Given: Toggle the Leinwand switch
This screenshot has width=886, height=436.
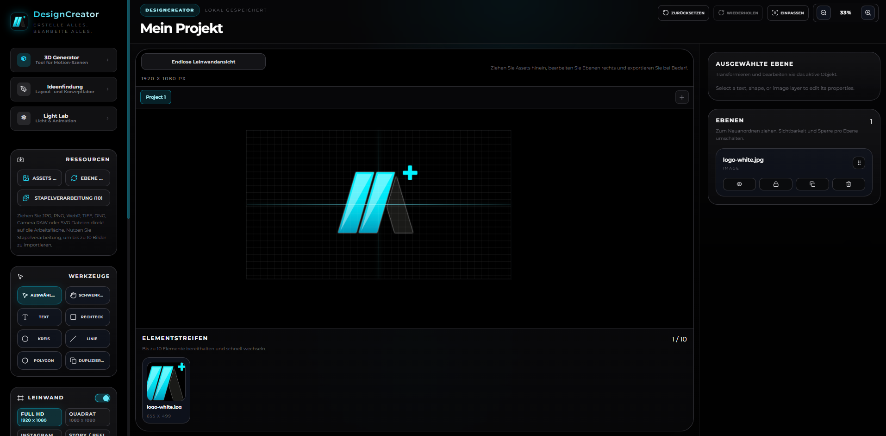Looking at the screenshot, I should tap(102, 398).
